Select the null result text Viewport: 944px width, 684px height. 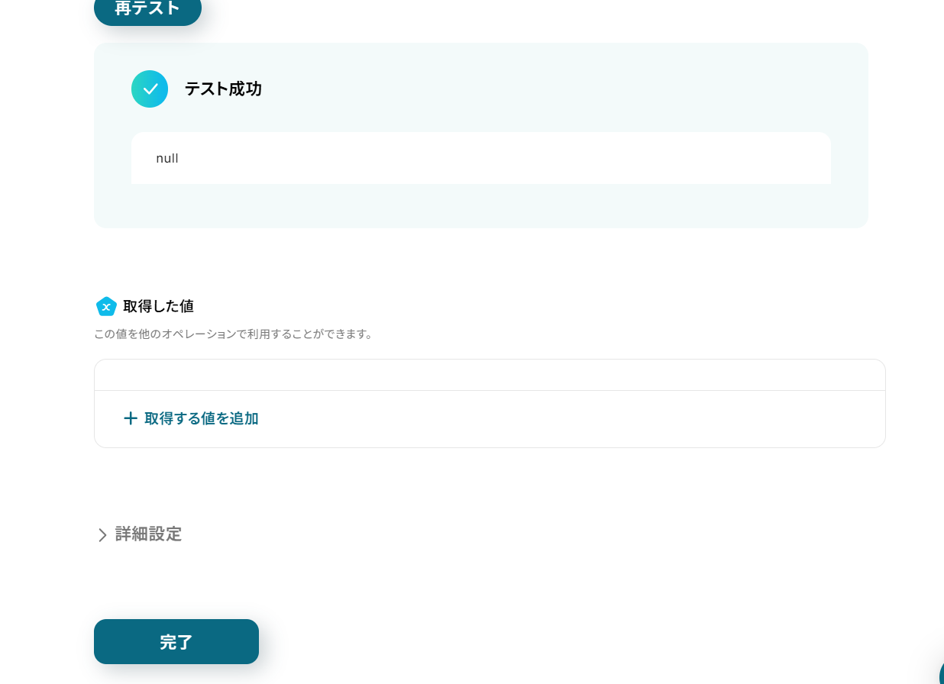(167, 159)
